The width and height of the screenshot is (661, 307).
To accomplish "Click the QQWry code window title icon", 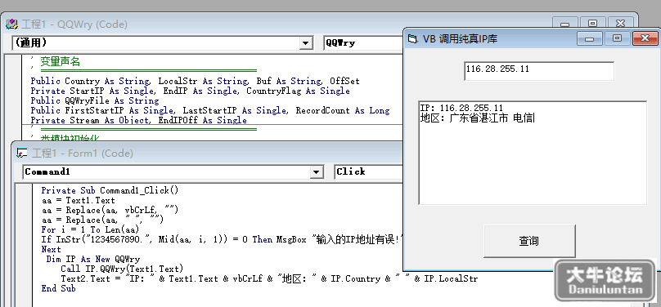I will [x=11, y=24].
